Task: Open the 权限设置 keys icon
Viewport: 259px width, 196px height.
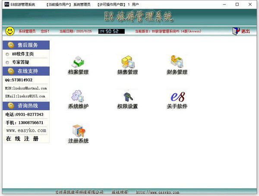Action: [128, 97]
